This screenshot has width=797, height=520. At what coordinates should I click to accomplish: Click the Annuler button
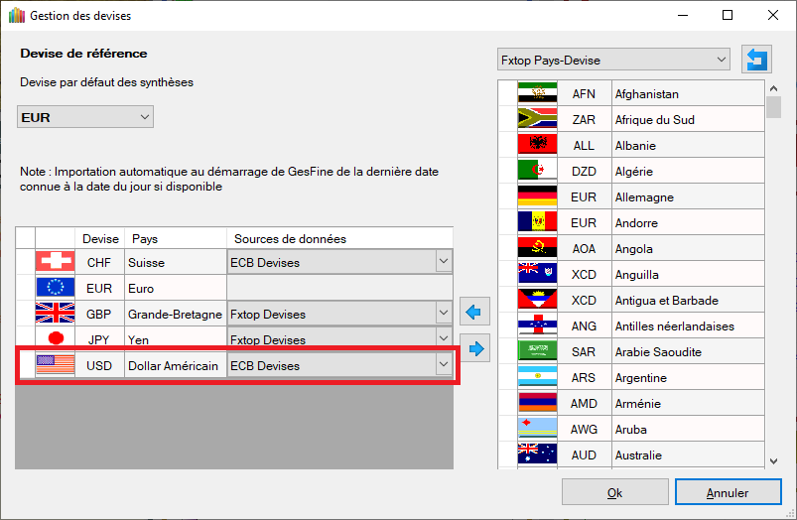pyautogui.click(x=728, y=492)
